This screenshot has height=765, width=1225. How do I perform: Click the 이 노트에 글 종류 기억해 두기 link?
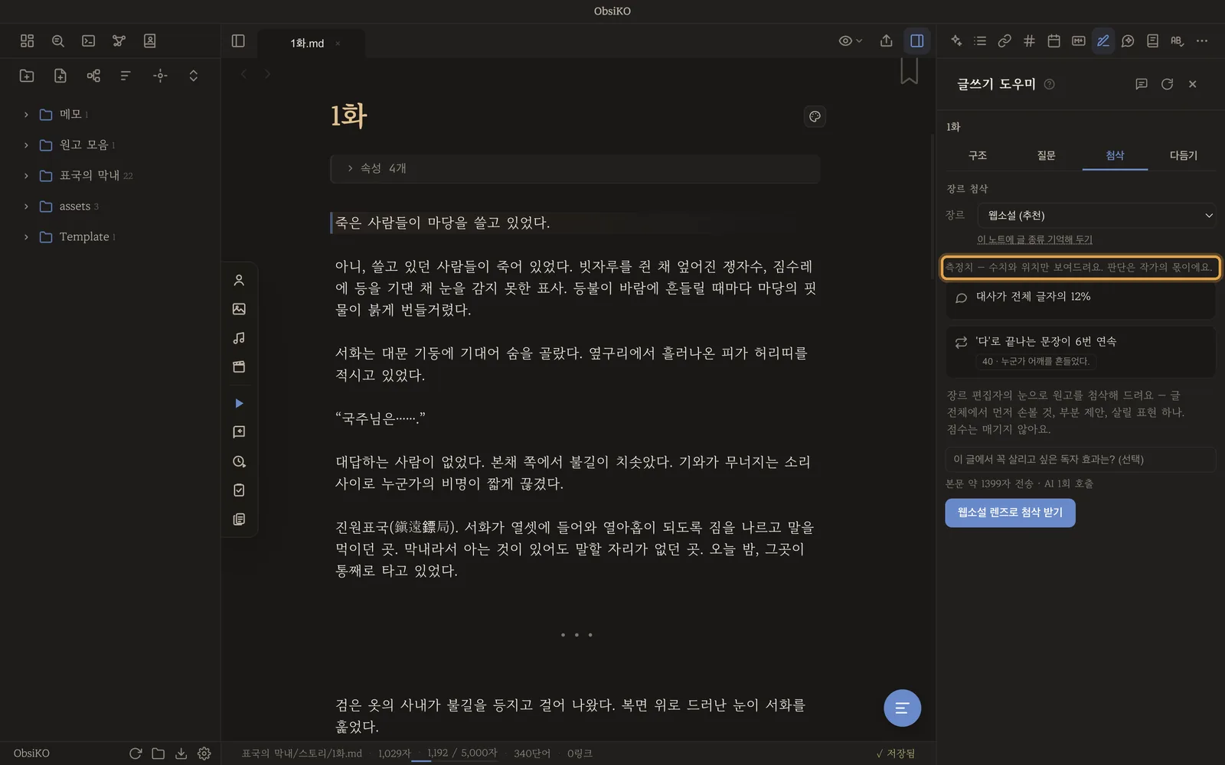point(1034,239)
